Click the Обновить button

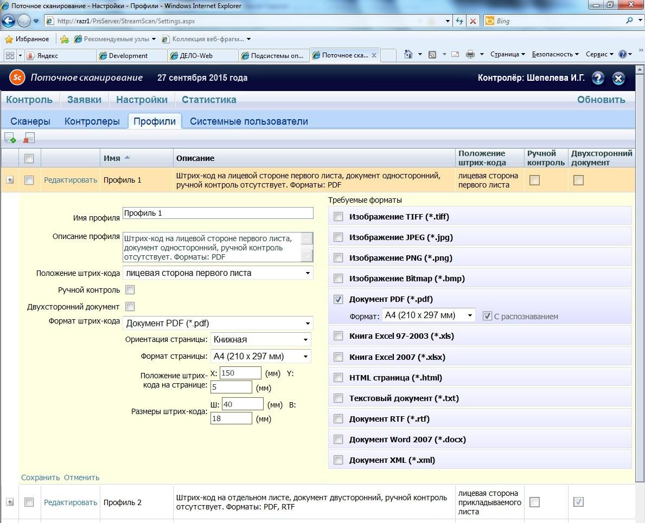[x=601, y=99]
